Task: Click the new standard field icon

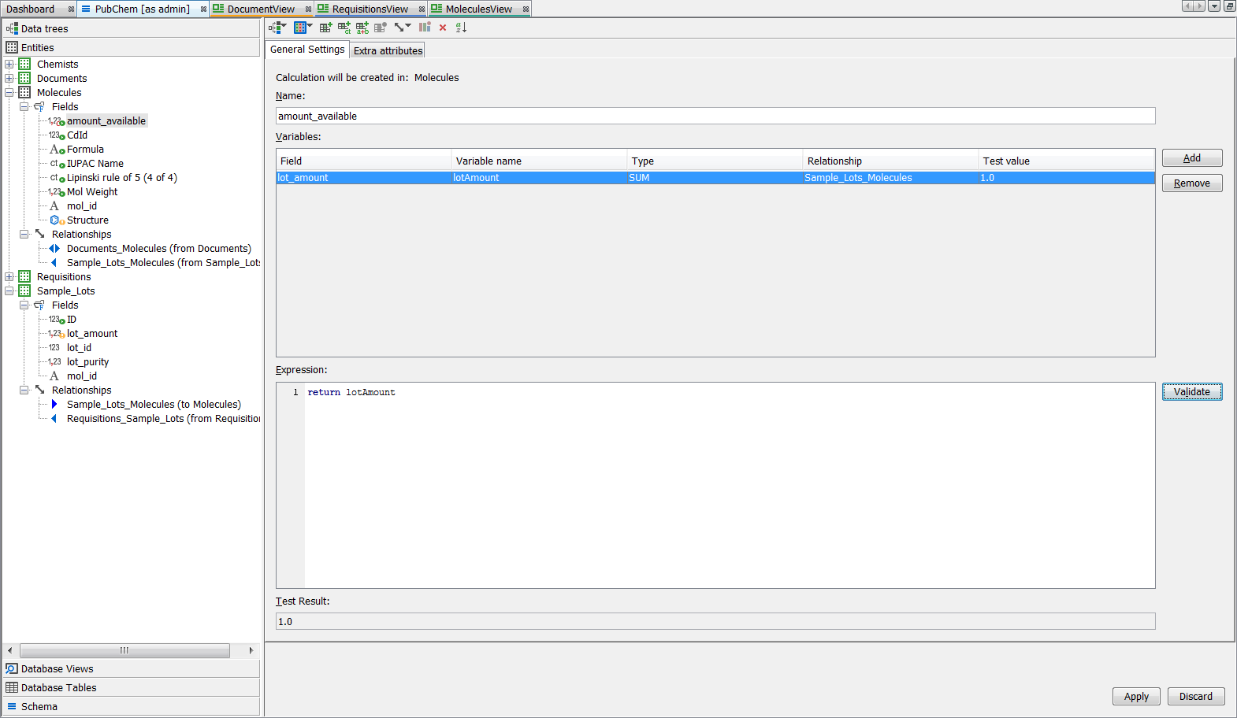Action: tap(325, 28)
